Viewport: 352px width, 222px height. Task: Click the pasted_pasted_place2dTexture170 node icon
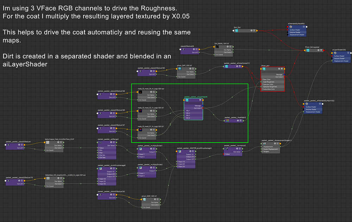click(9, 181)
